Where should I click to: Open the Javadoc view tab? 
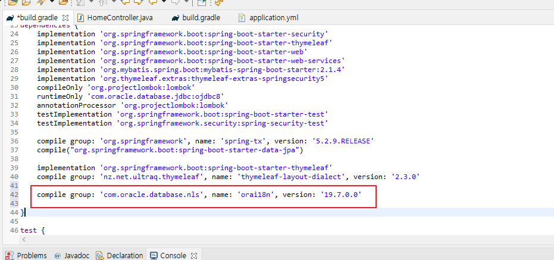(77, 255)
